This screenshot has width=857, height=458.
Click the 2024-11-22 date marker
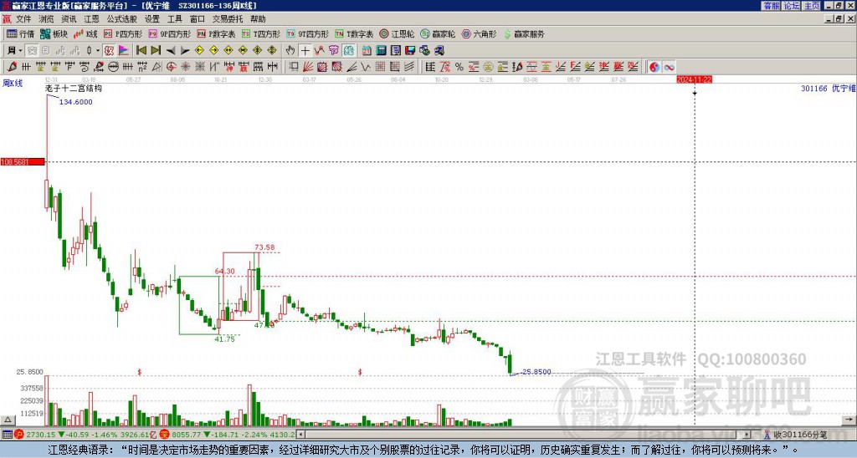[694, 79]
